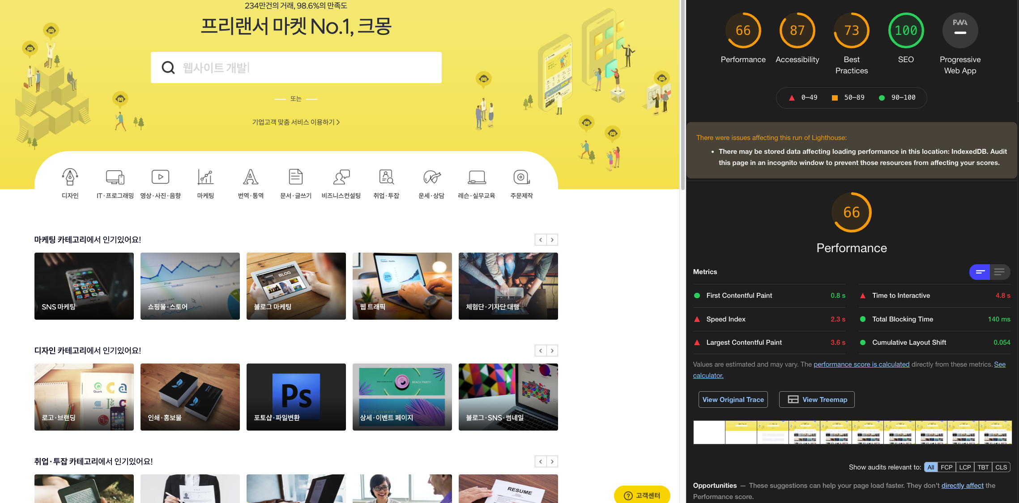Image resolution: width=1019 pixels, height=503 pixels.
Task: Select the 영상·사진·음향 play icon
Action: [160, 177]
